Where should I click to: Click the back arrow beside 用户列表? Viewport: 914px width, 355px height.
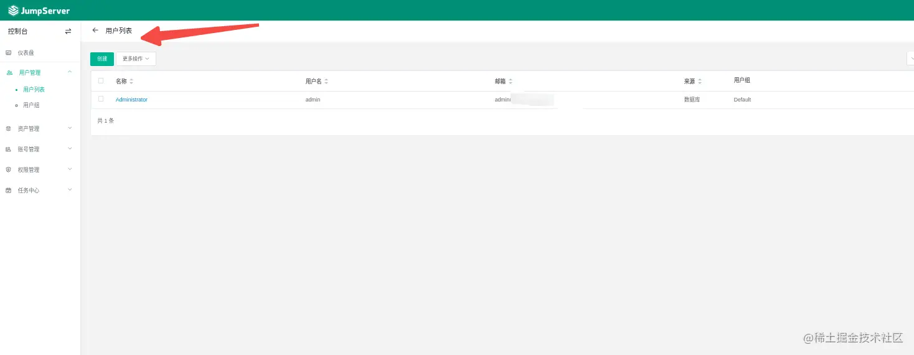click(95, 30)
